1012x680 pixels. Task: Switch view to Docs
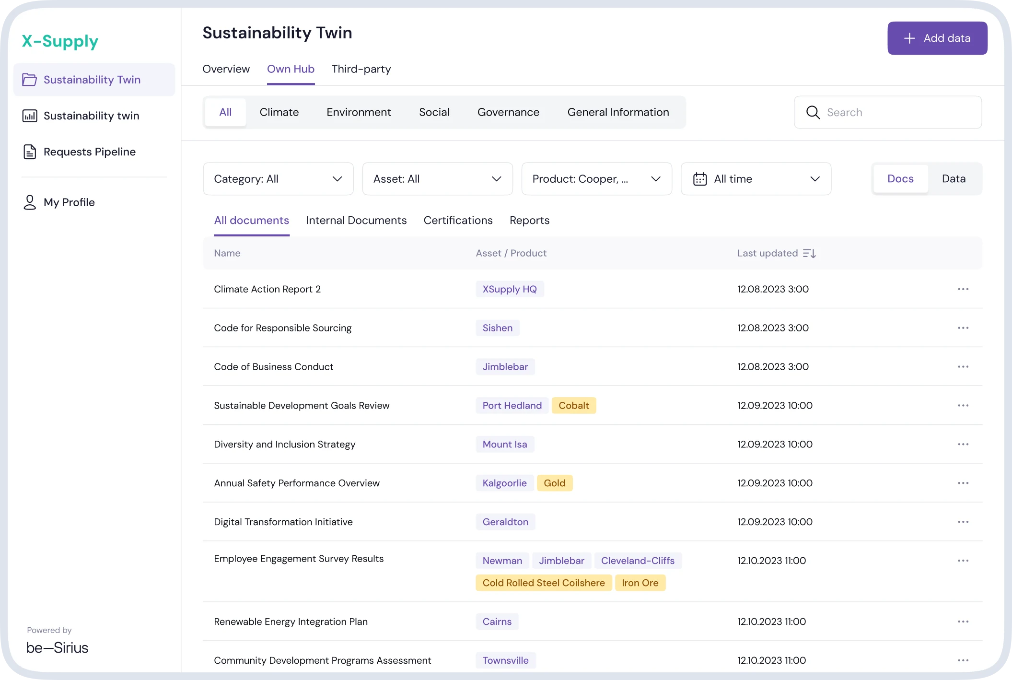coord(900,179)
